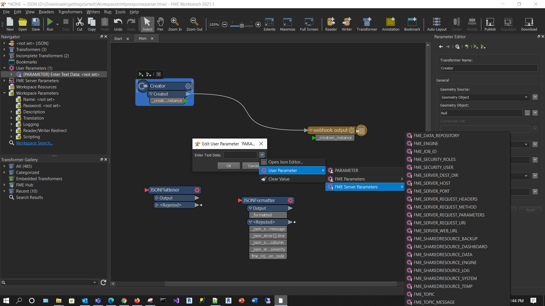545x306 pixels.
Task: Click the Zoom In magnifier tool
Action: 175,24
